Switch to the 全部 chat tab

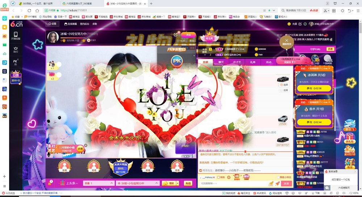(x=205, y=62)
